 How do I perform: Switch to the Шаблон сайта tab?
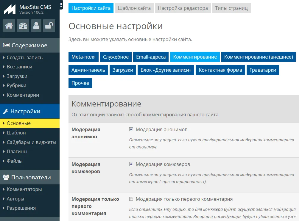(x=134, y=8)
